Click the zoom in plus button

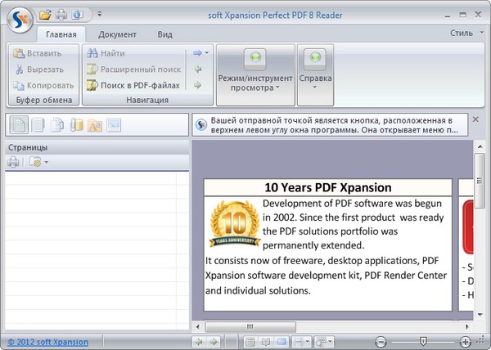click(x=465, y=342)
